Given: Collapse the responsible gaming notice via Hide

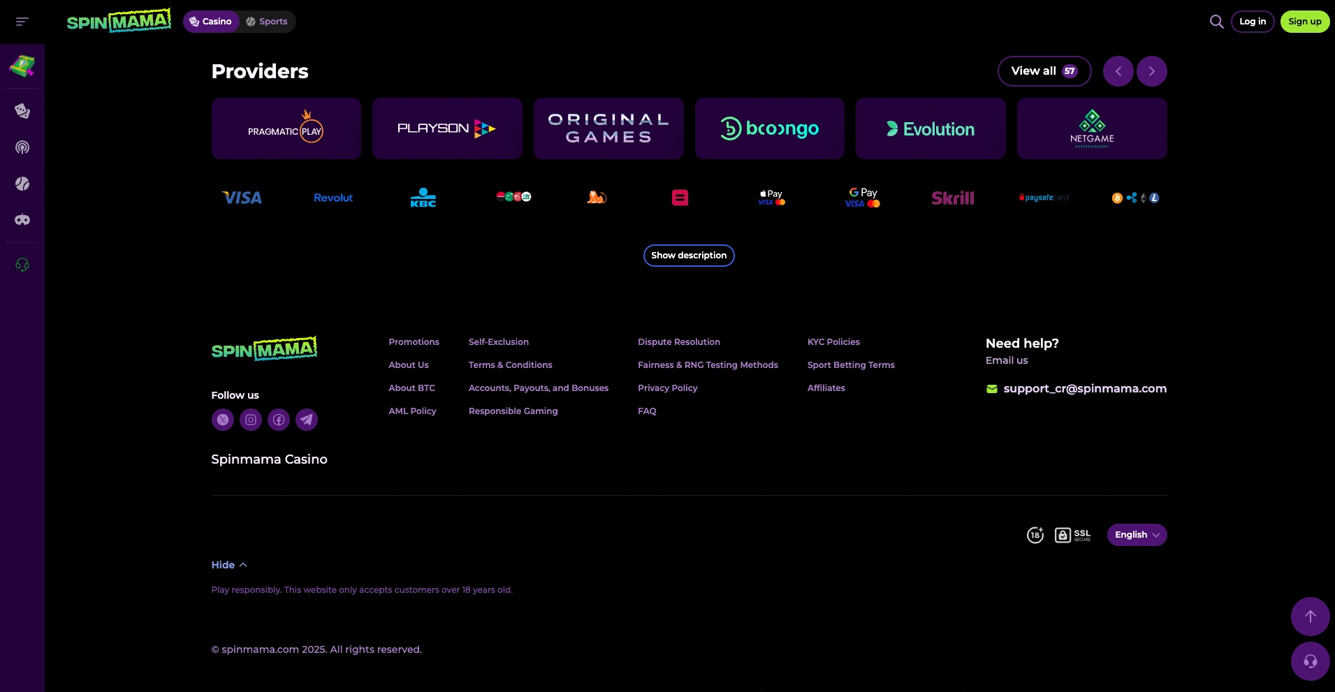Looking at the screenshot, I should (228, 565).
